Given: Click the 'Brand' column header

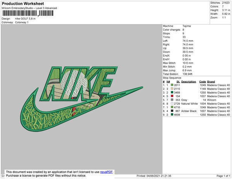Looking at the screenshot, I should coord(211,82).
